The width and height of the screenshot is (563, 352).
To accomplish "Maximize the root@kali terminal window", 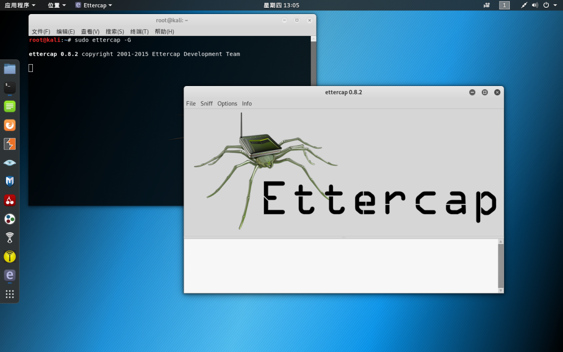I will tap(297, 20).
